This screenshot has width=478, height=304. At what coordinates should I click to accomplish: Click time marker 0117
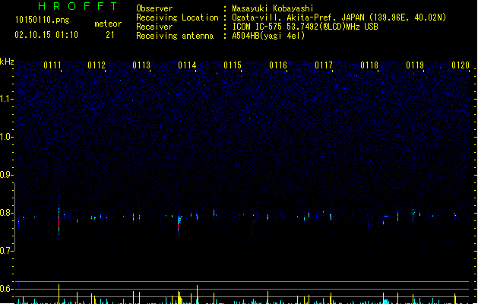(324, 65)
